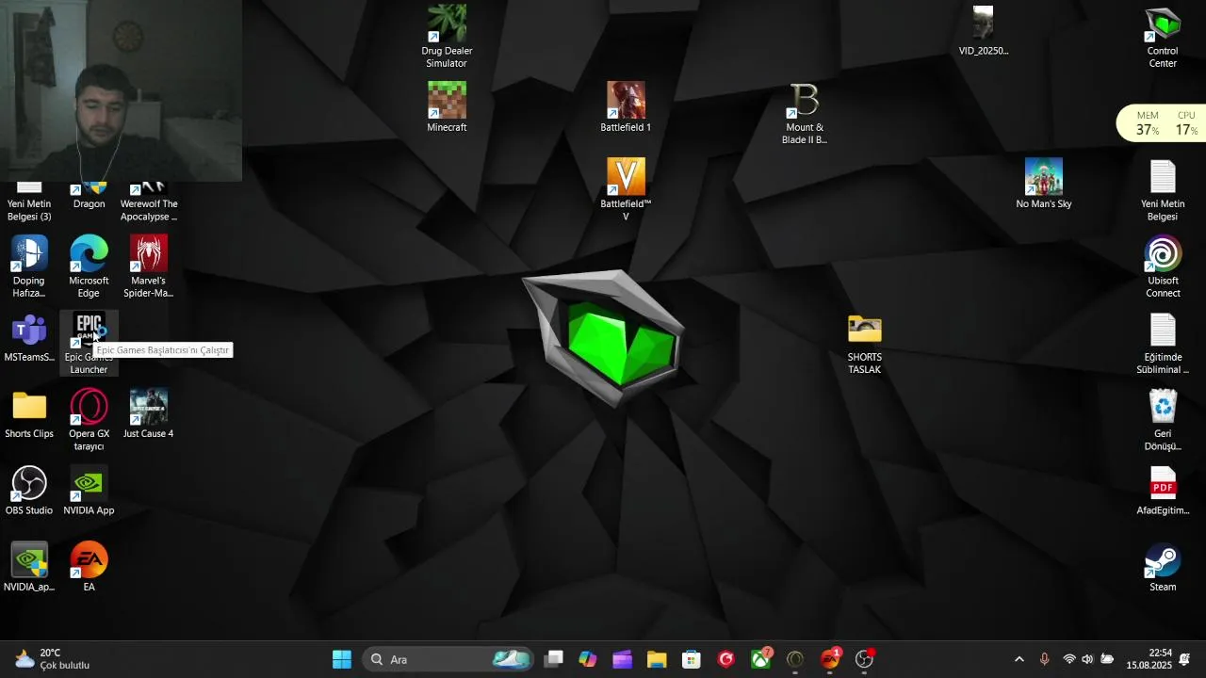Select the Epic Games Launcher icon
Viewport: 1206px width, 678px height.
89,343
